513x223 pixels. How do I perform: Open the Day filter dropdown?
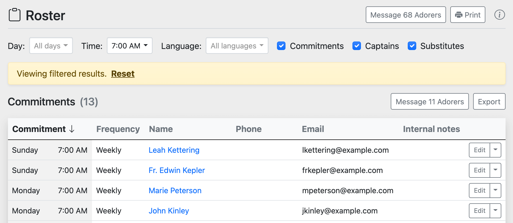coord(51,46)
